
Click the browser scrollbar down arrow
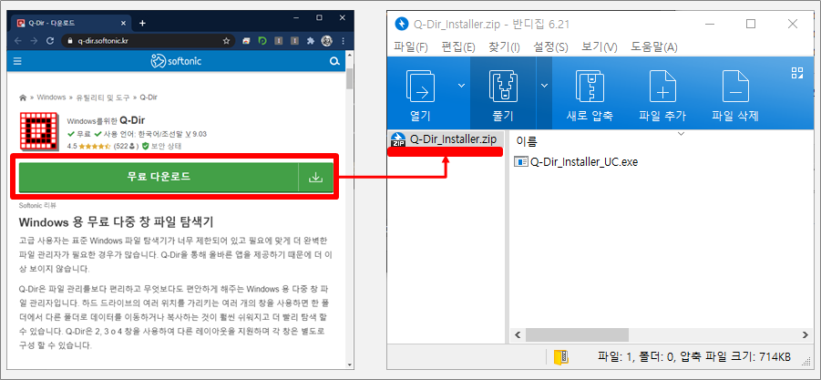tap(349, 365)
